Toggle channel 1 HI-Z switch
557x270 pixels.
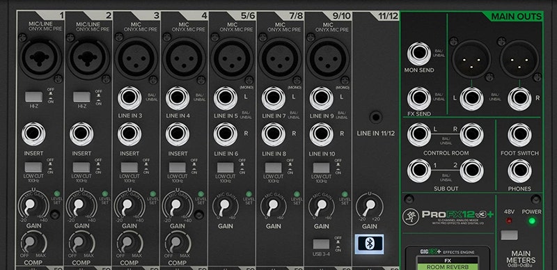click(33, 97)
